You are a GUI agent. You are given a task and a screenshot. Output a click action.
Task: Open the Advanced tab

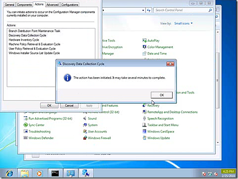pyautogui.click(x=52, y=5)
